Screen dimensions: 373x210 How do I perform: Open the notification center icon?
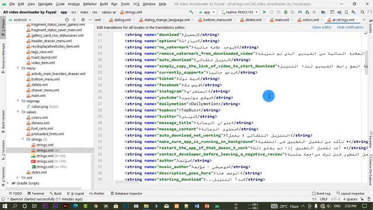(364, 206)
